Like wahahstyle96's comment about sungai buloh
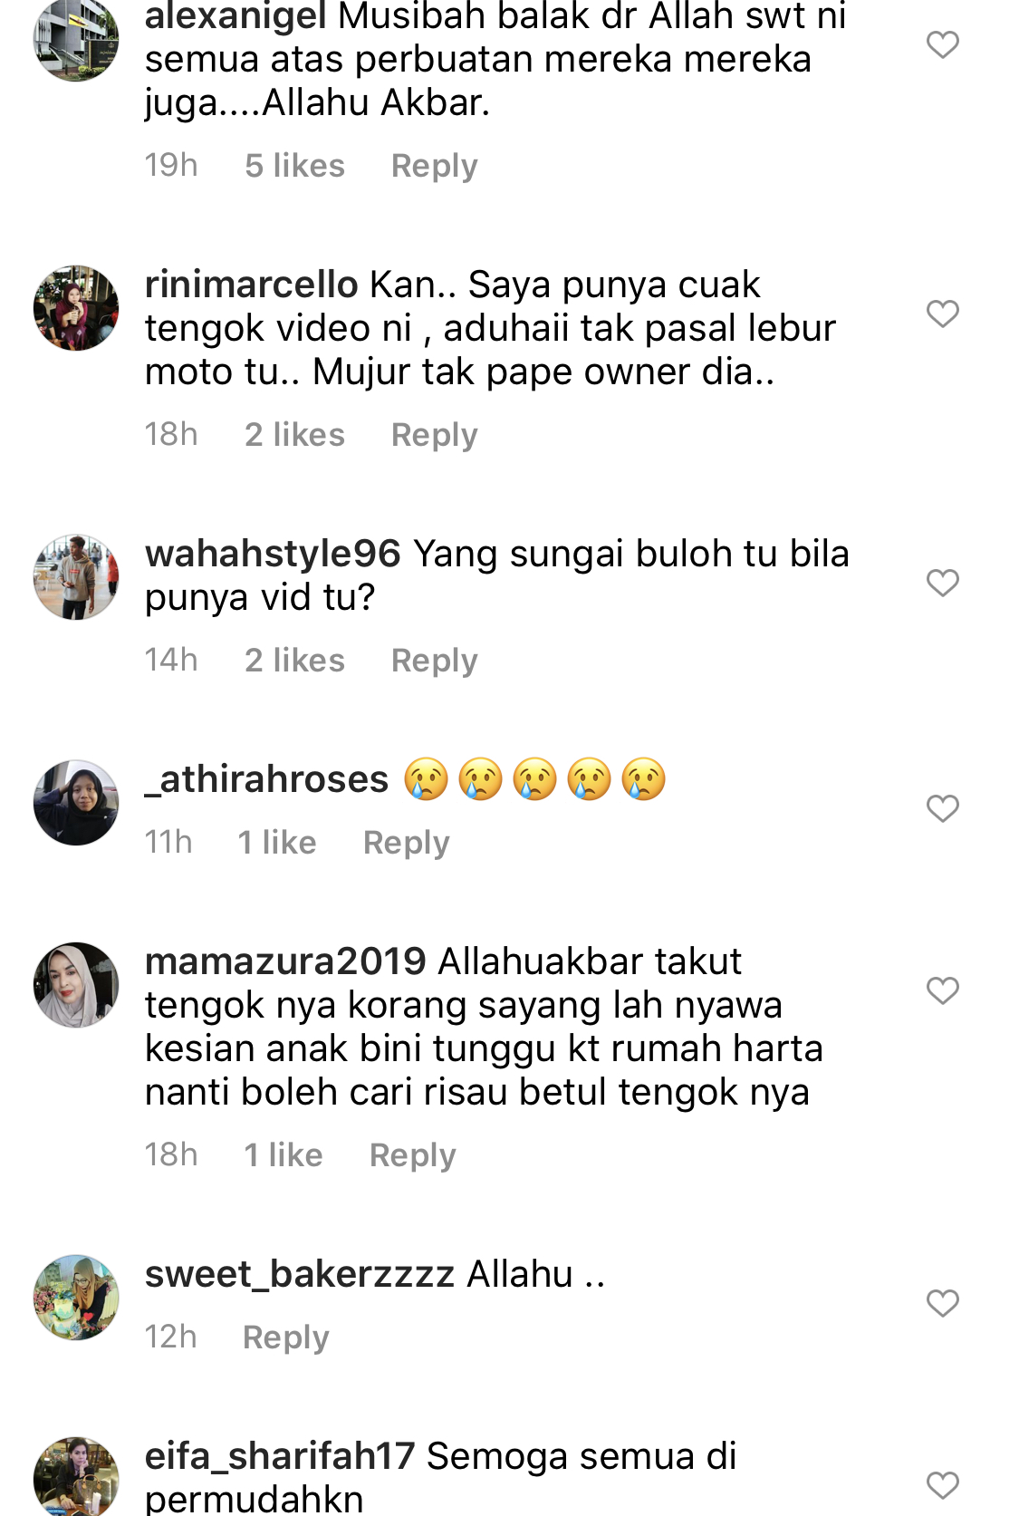The height and width of the screenshot is (1516, 1019). point(942,583)
